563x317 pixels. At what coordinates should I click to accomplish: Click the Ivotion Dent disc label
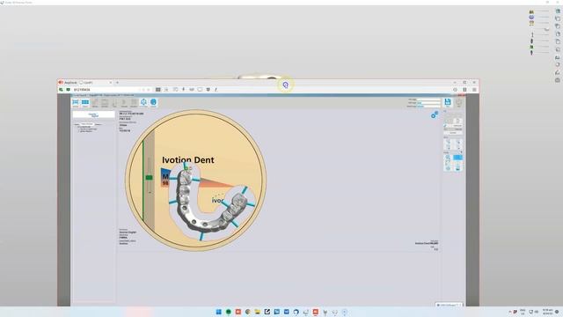point(187,160)
